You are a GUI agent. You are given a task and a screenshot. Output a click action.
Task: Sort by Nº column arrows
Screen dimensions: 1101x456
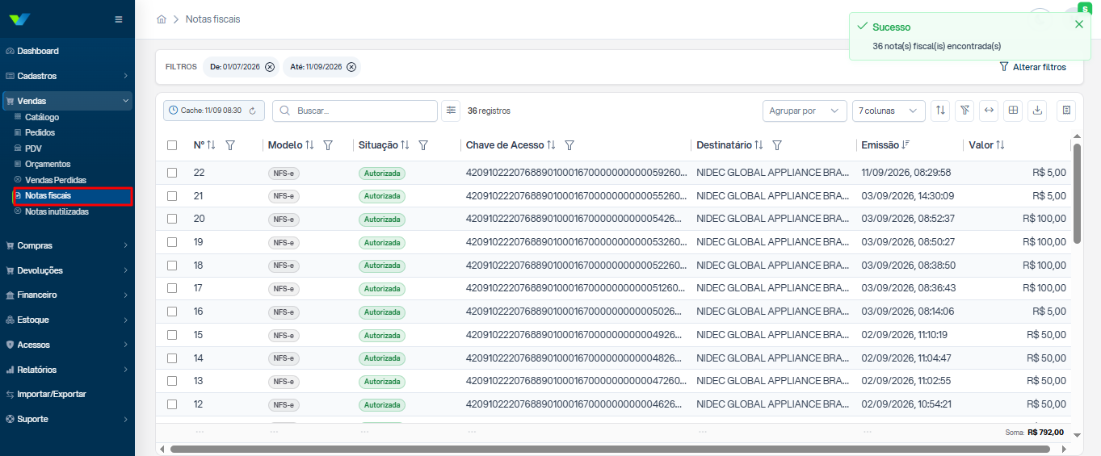(212, 145)
